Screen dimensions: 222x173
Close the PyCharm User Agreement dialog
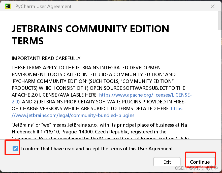(x=212, y=6)
